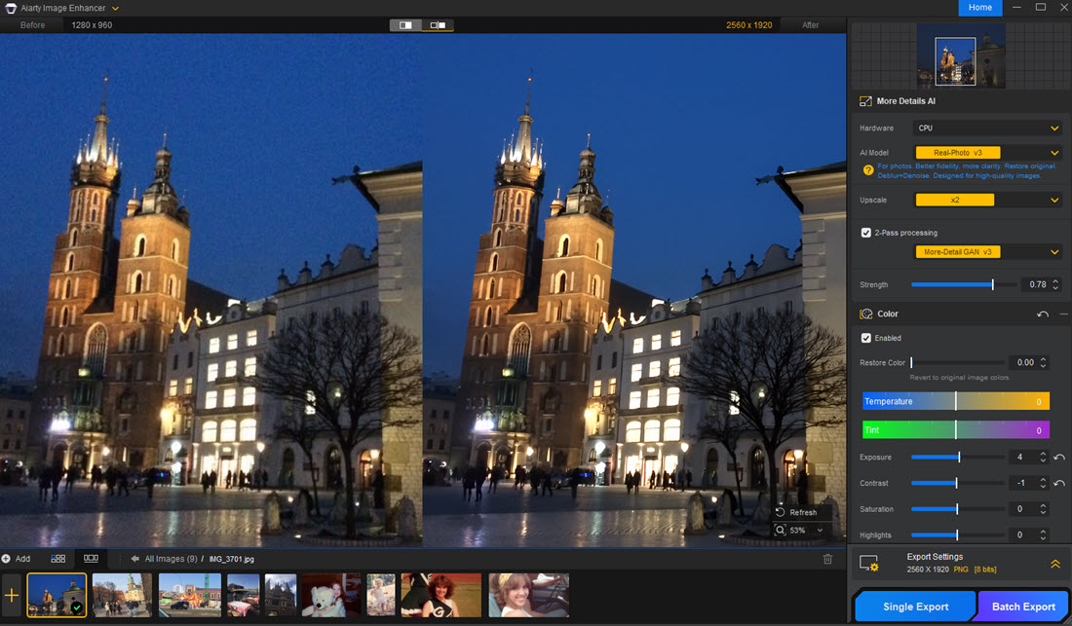Click the Single Export button
The width and height of the screenshot is (1072, 626).
pyautogui.click(x=915, y=607)
